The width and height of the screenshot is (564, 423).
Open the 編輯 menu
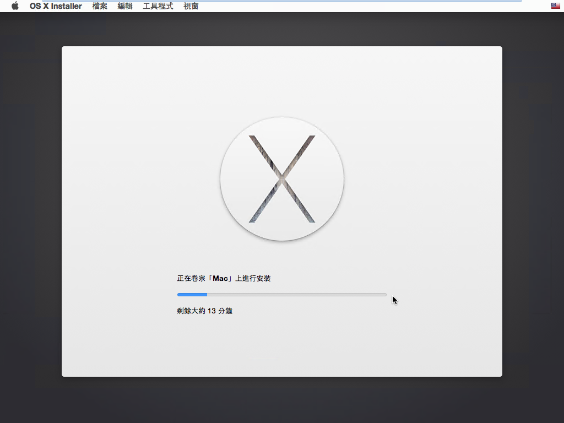pos(125,6)
